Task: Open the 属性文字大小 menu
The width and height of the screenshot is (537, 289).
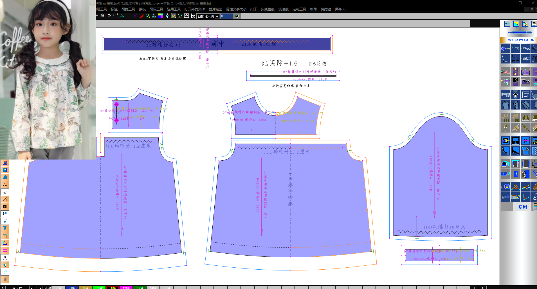Action: pos(236,9)
